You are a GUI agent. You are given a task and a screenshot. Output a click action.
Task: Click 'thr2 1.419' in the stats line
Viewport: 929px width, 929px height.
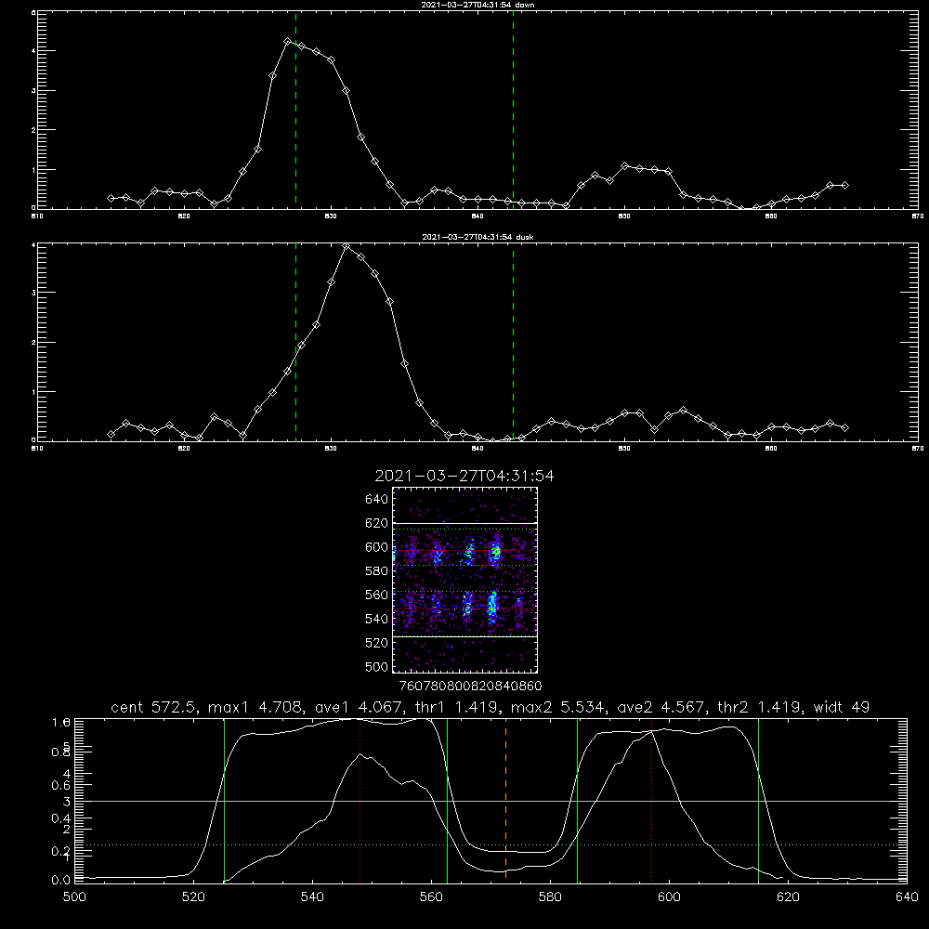[x=762, y=707]
